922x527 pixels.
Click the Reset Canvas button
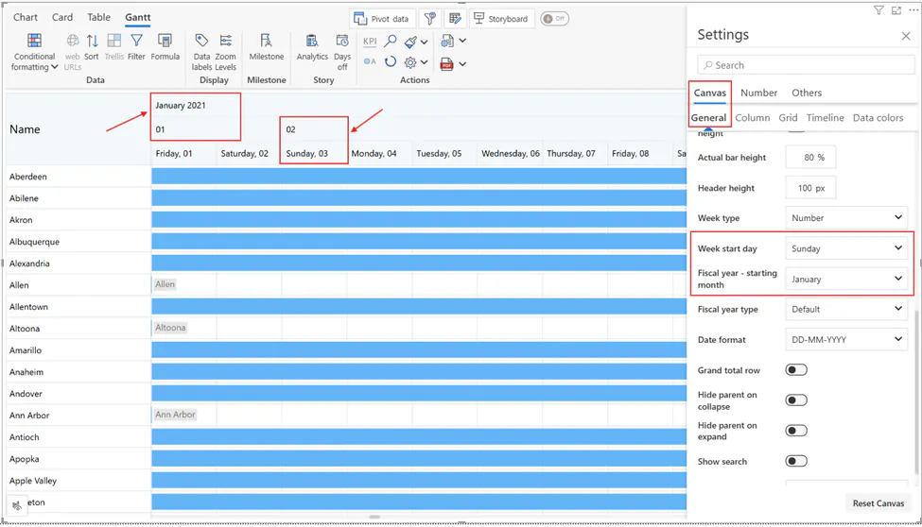click(878, 503)
